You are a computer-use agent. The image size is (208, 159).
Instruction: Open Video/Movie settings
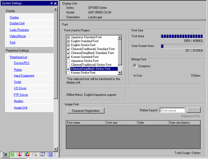[18, 36]
